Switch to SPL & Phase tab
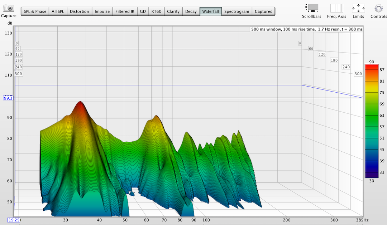The width and height of the screenshot is (387, 225). [x=35, y=11]
